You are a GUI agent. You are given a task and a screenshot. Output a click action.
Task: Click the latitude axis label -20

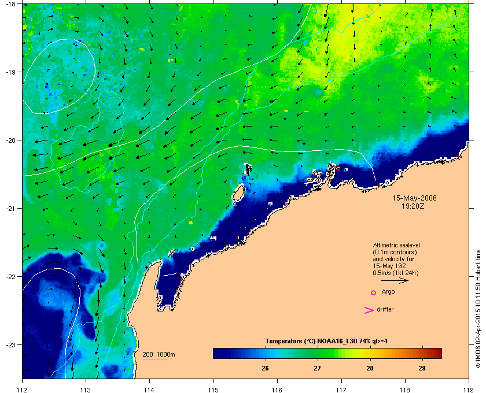[10, 140]
